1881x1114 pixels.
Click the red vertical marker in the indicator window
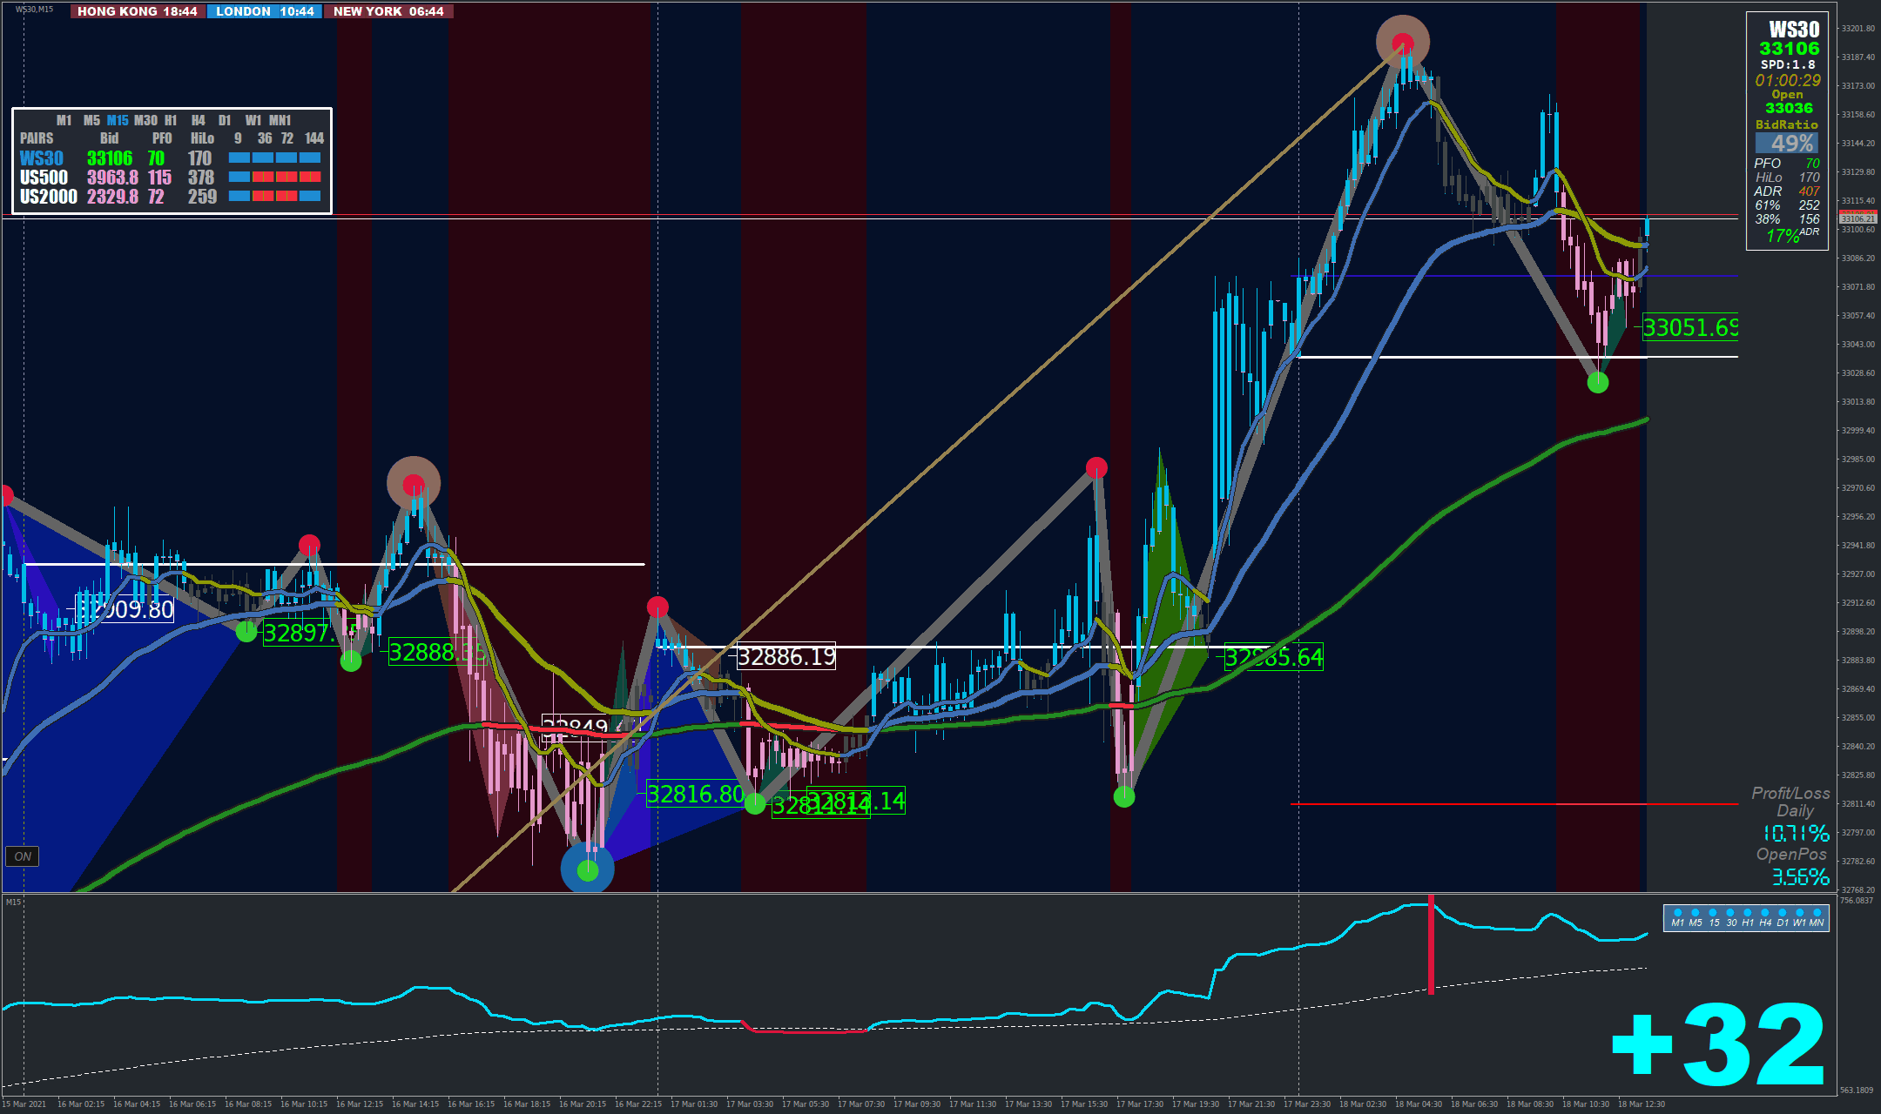[1431, 944]
